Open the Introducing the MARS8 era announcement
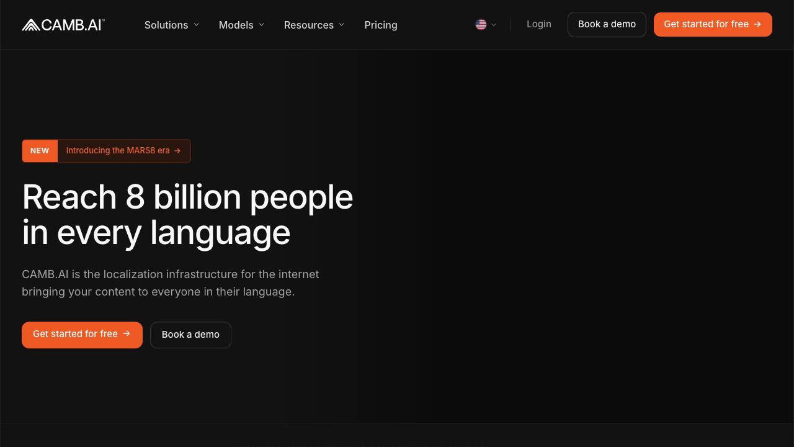Image resolution: width=794 pixels, height=447 pixels. point(124,151)
